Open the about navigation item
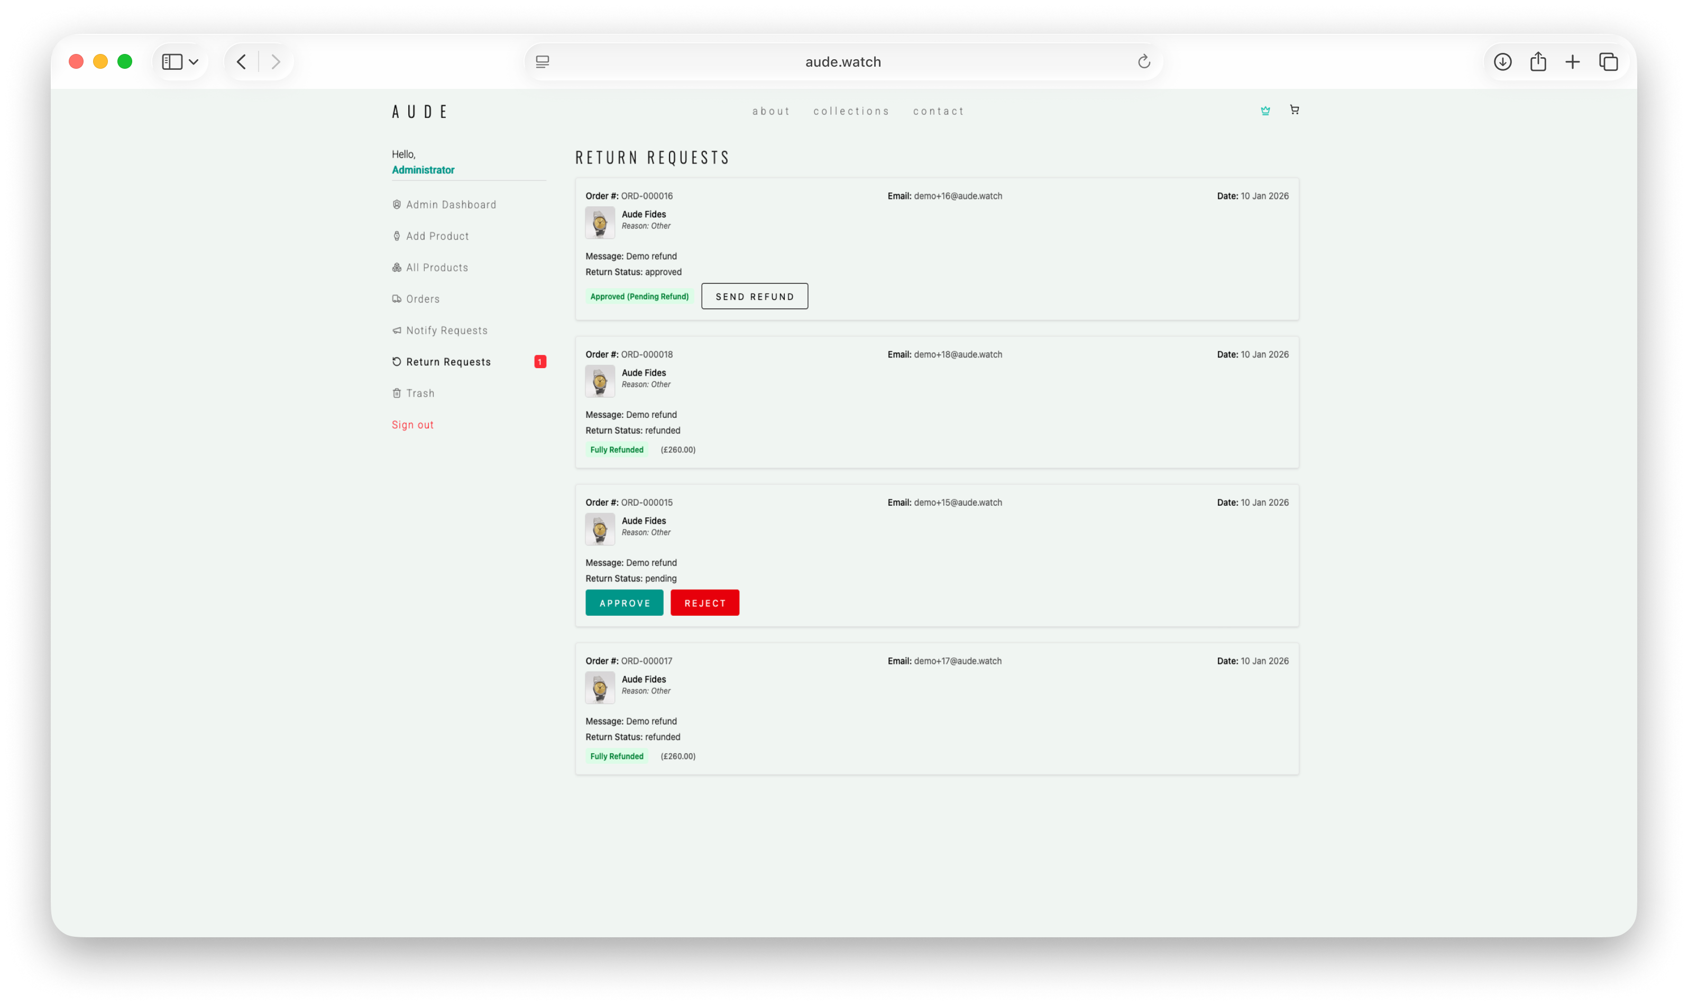 click(x=771, y=111)
